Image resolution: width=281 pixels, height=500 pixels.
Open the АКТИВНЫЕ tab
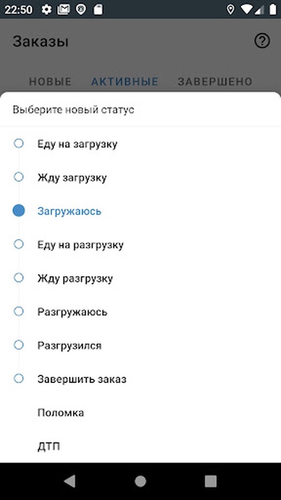125,82
